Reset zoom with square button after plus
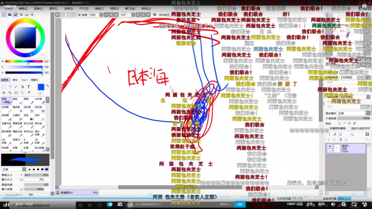 click(x=116, y=15)
